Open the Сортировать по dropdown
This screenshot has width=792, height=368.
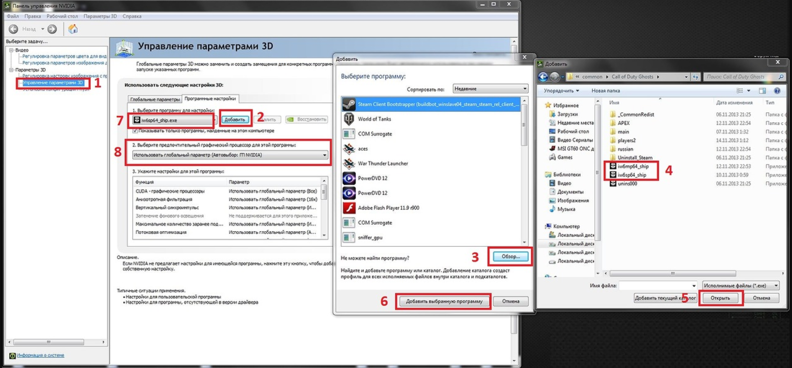pos(490,89)
